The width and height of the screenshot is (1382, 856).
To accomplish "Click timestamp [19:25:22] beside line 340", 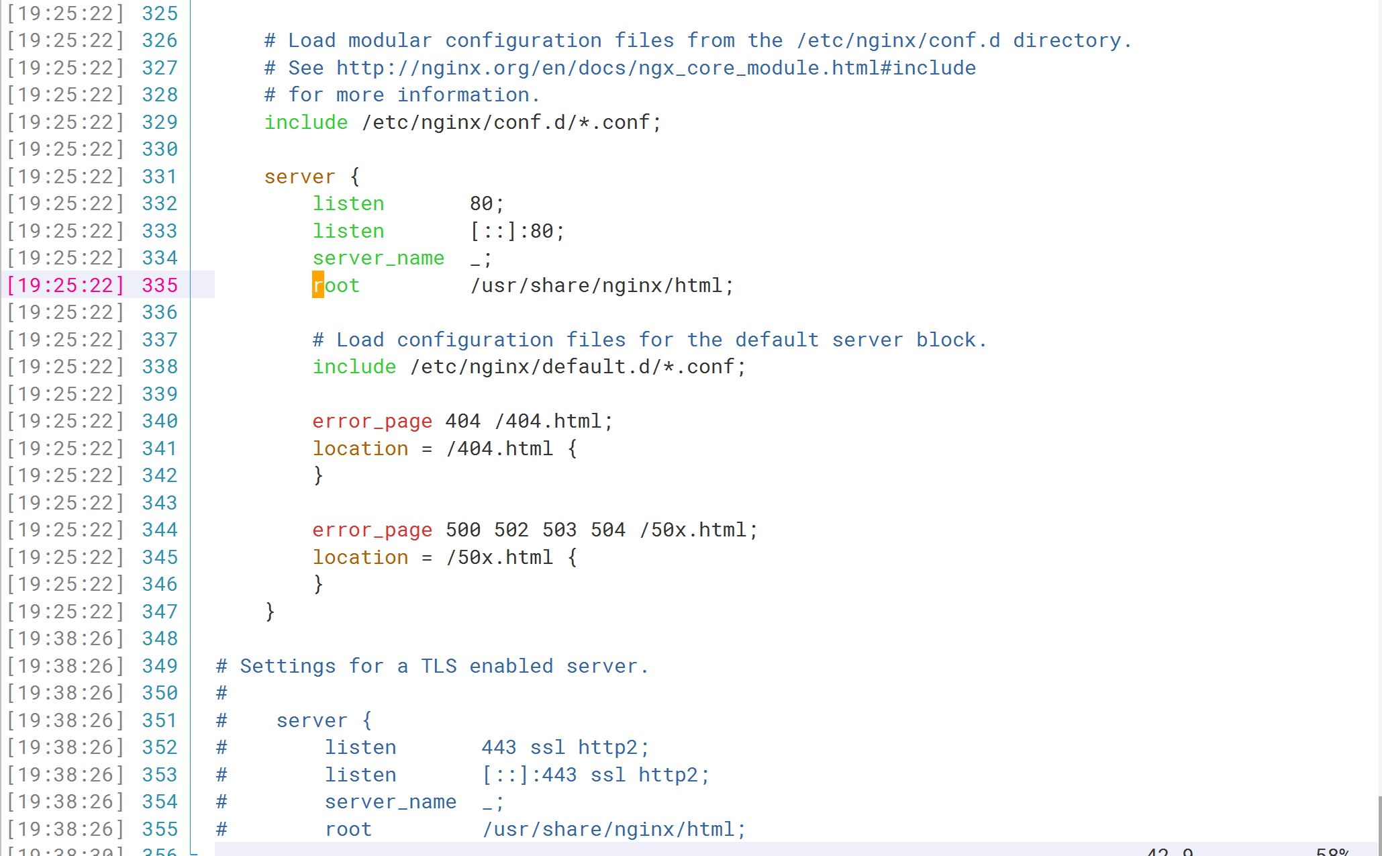I will tap(66, 421).
